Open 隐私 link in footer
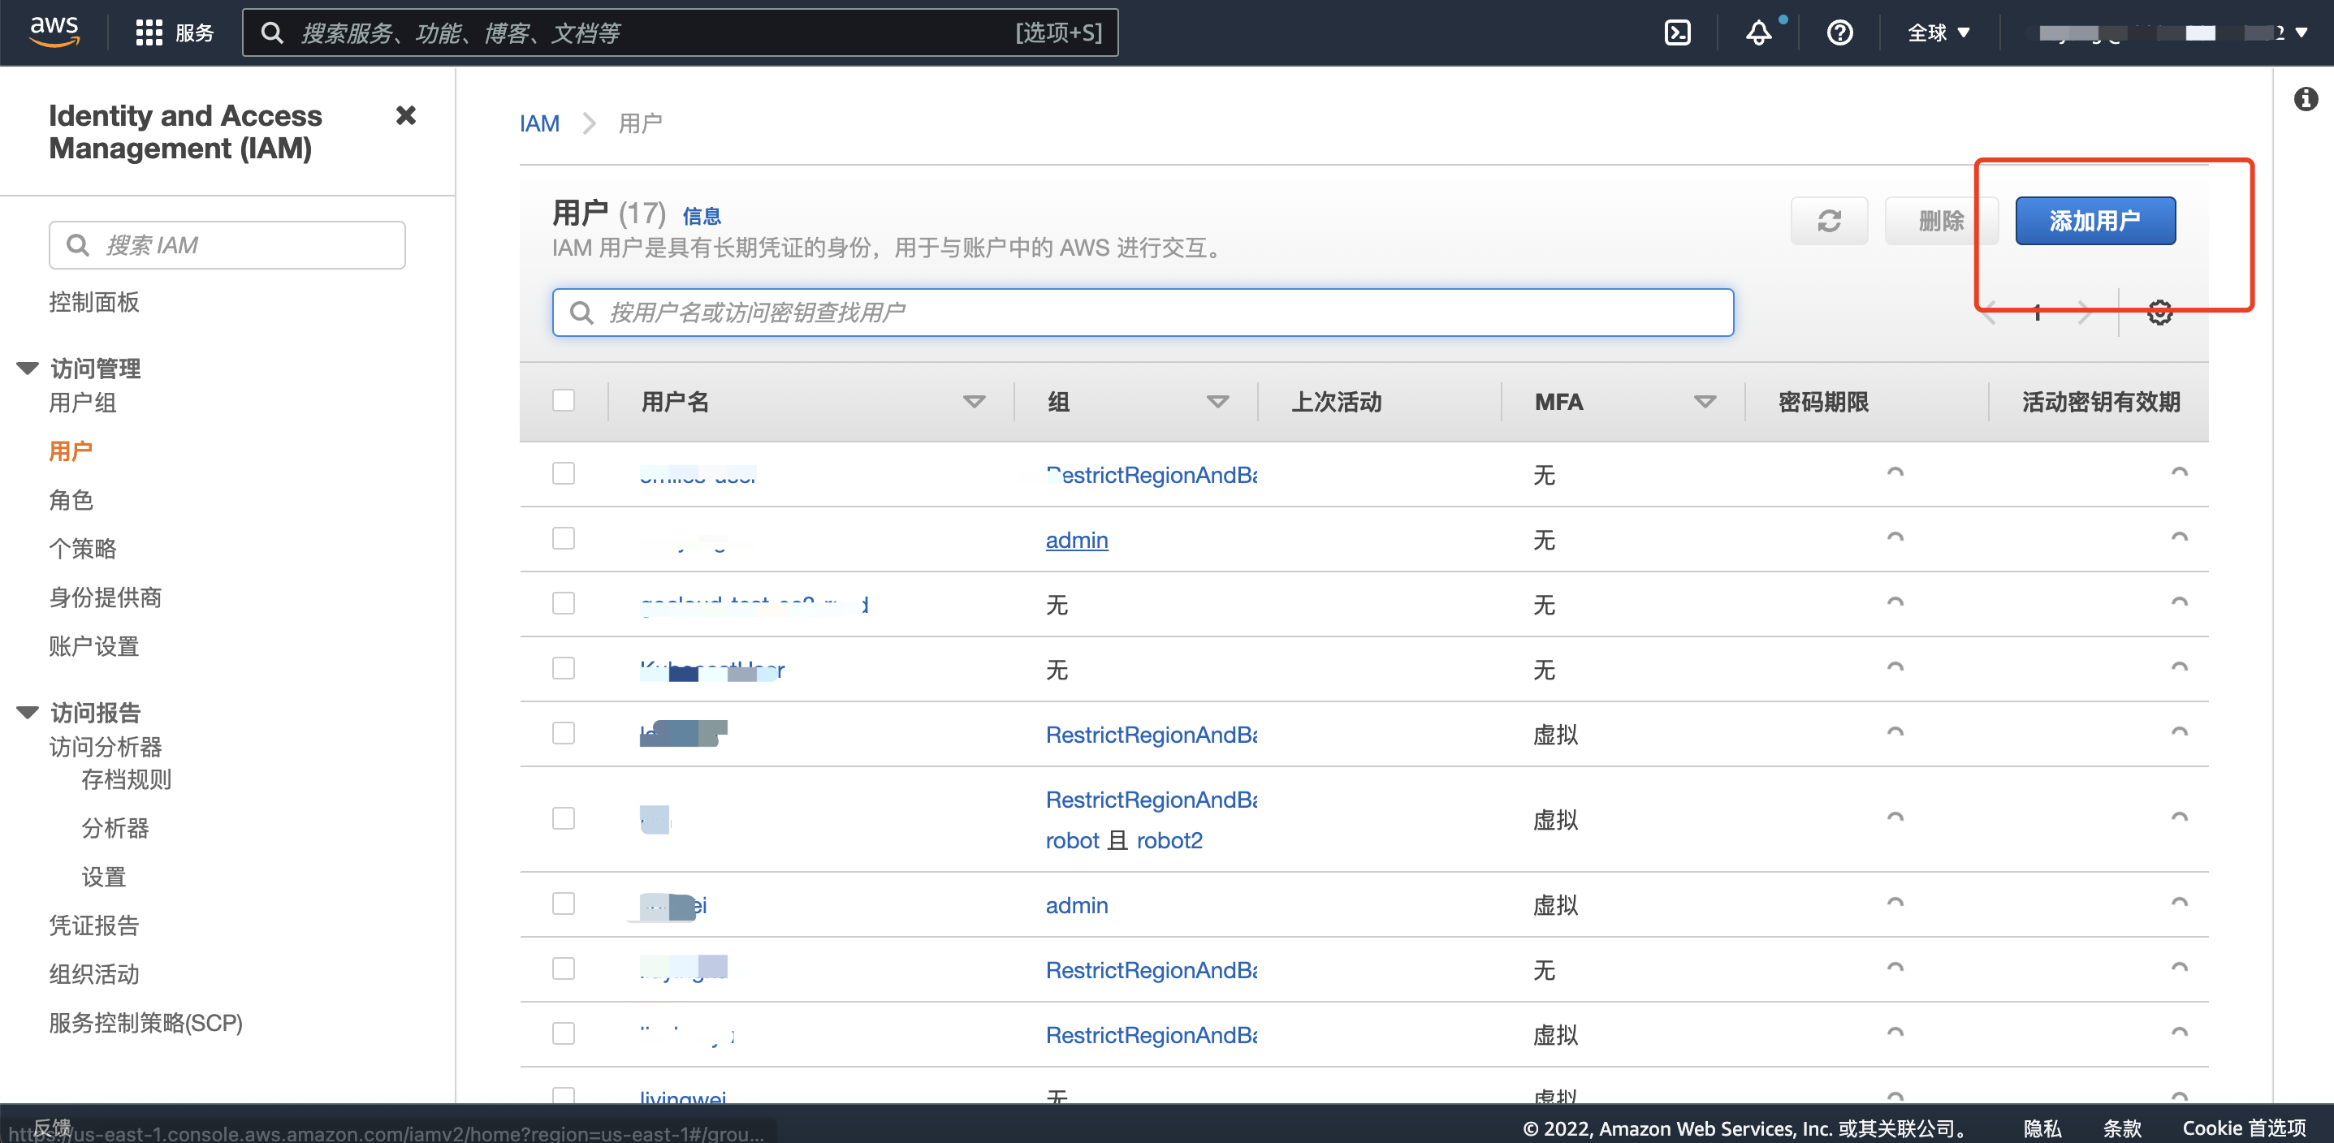This screenshot has height=1143, width=2334. click(x=2042, y=1128)
